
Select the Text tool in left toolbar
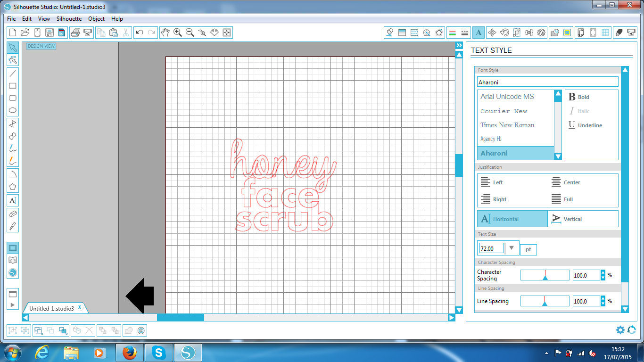pyautogui.click(x=13, y=200)
